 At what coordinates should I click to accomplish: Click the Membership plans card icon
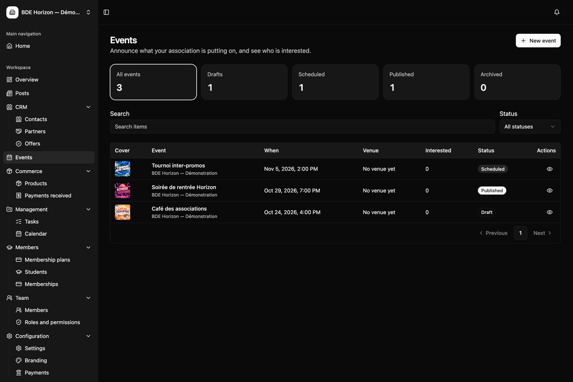(x=19, y=260)
